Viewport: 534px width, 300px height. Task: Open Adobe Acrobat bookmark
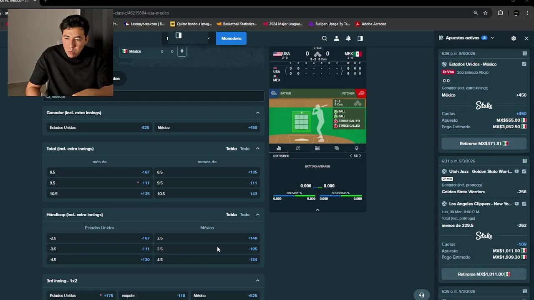[370, 24]
